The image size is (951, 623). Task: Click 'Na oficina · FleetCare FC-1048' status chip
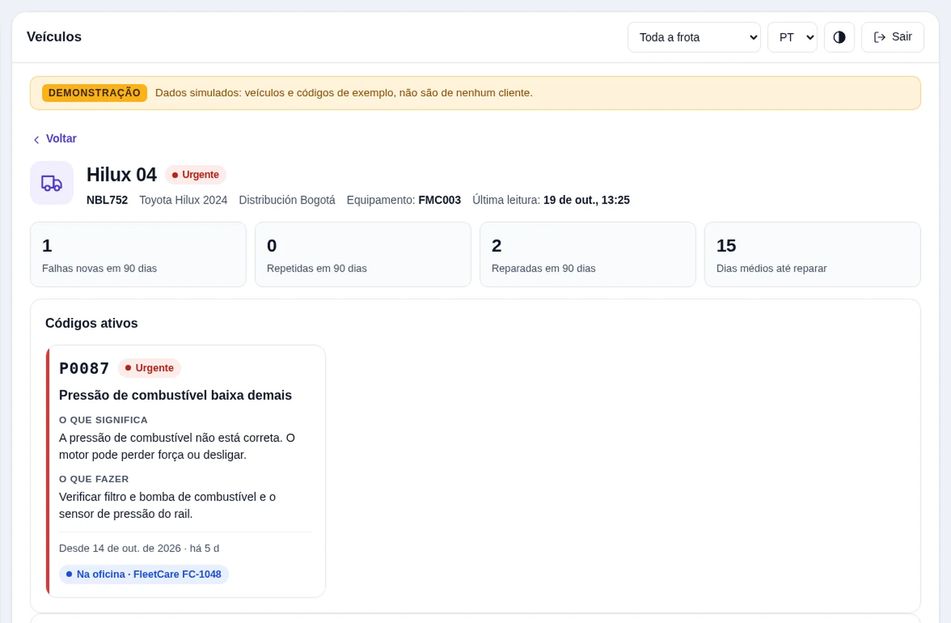(x=144, y=574)
